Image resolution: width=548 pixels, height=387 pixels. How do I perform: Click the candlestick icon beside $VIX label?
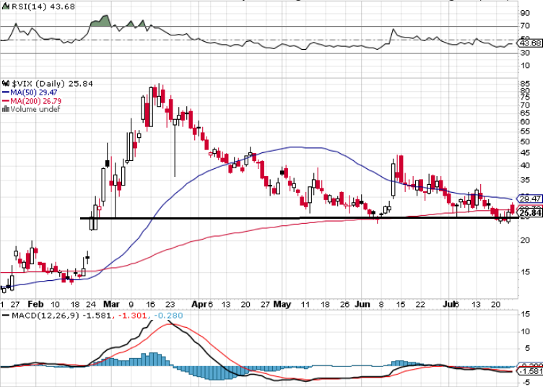click(4, 84)
